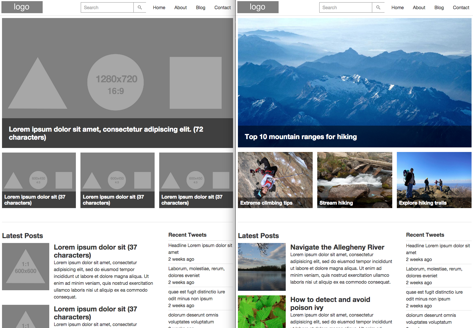Click the first 600x600 placeholder post thumbnail
The width and height of the screenshot is (473, 328).
click(x=25, y=267)
